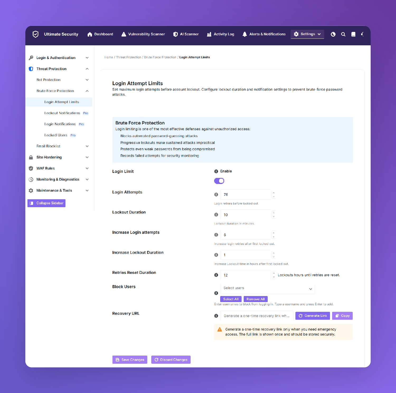Open the search icon in top bar
Image resolution: width=396 pixels, height=393 pixels.
(343, 34)
